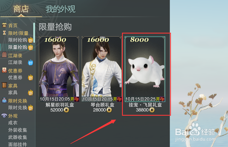
Task: Open the 江湖录 book icon
Action: [x=4, y=55]
